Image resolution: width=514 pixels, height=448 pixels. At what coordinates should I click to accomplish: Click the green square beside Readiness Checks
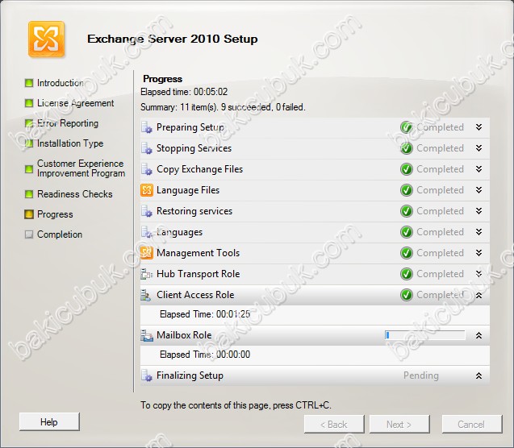pos(29,194)
